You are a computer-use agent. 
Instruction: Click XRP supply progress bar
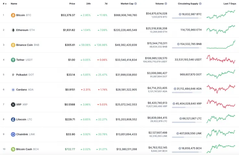click(x=187, y=108)
